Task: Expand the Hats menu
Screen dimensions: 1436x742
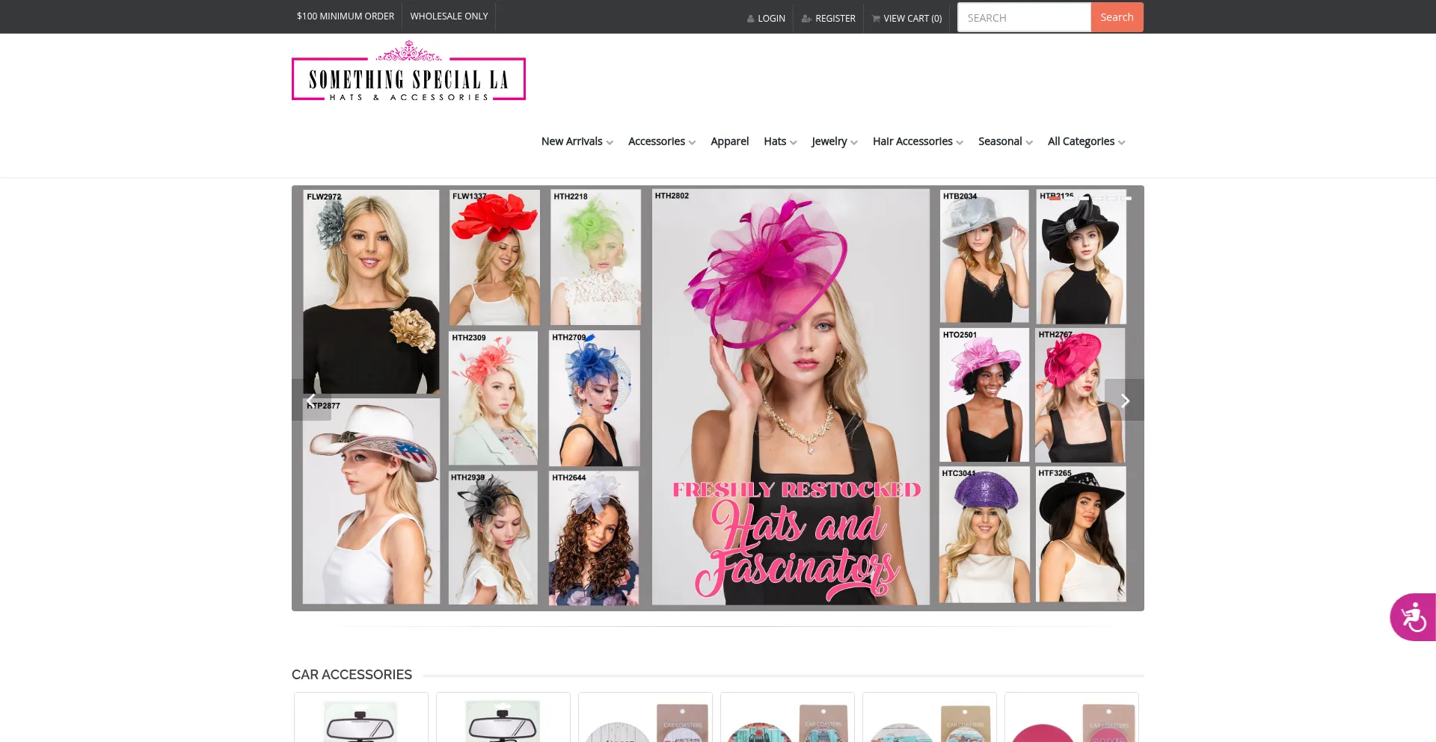Action: coord(780,141)
